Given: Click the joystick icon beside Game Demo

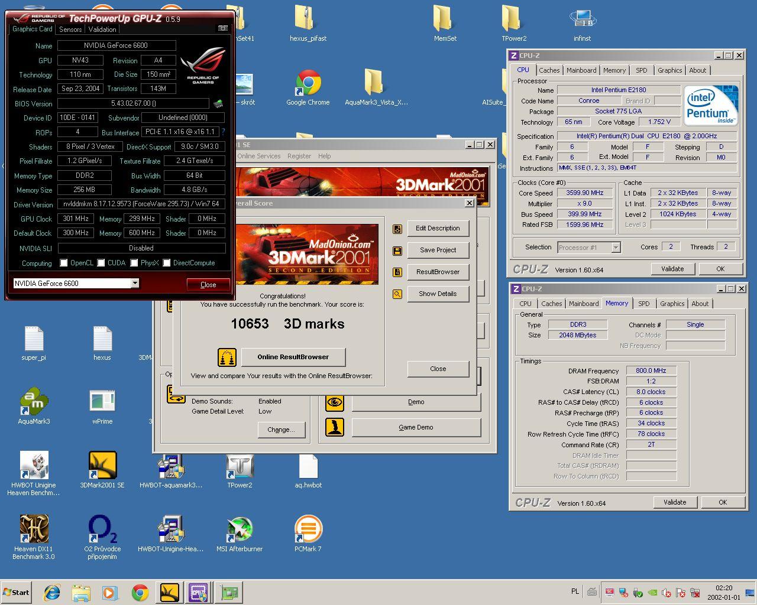Looking at the screenshot, I should click(x=335, y=427).
